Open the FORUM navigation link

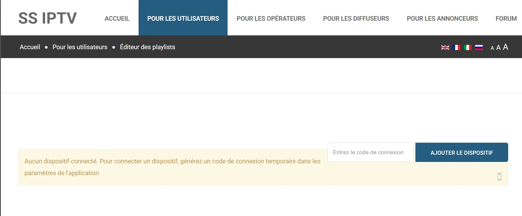506,18
